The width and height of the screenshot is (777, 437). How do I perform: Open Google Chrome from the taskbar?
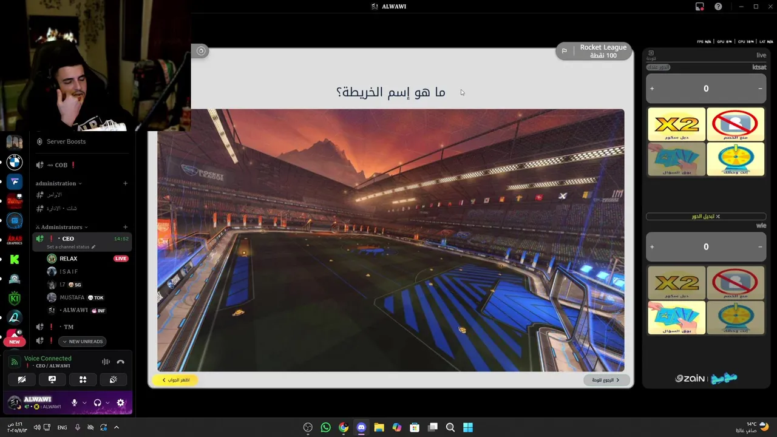coord(344,427)
